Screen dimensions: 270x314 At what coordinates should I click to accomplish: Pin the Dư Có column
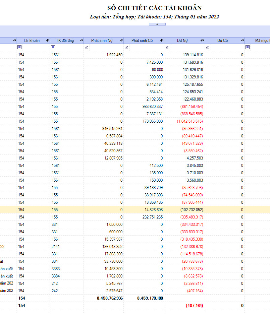(242, 41)
